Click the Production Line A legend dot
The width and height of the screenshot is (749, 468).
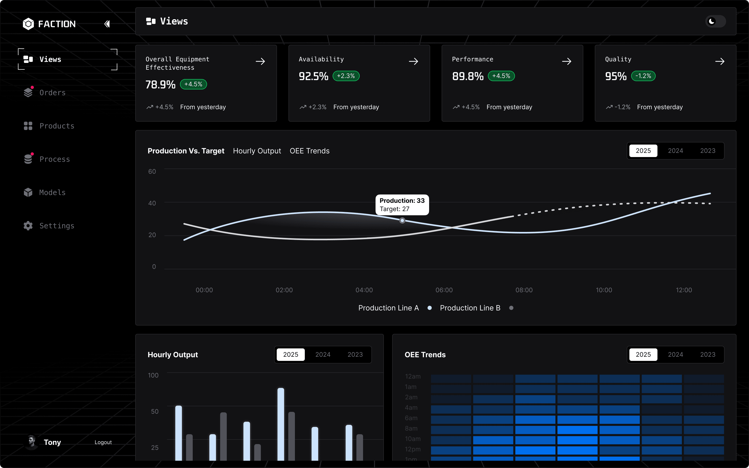point(430,308)
